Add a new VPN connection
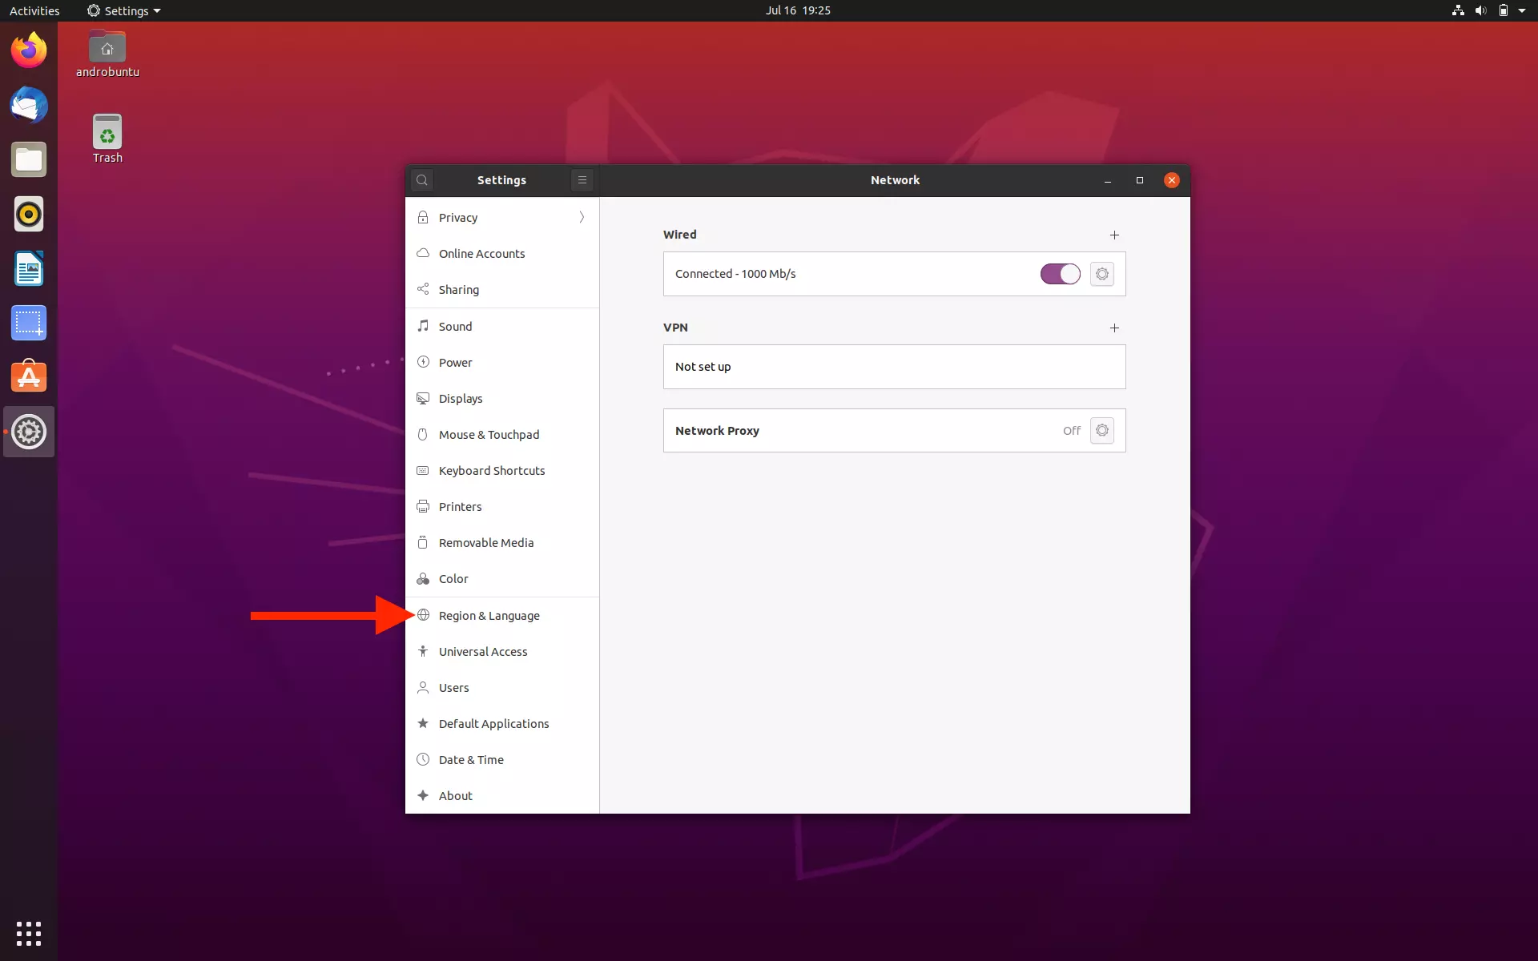 [x=1115, y=328]
